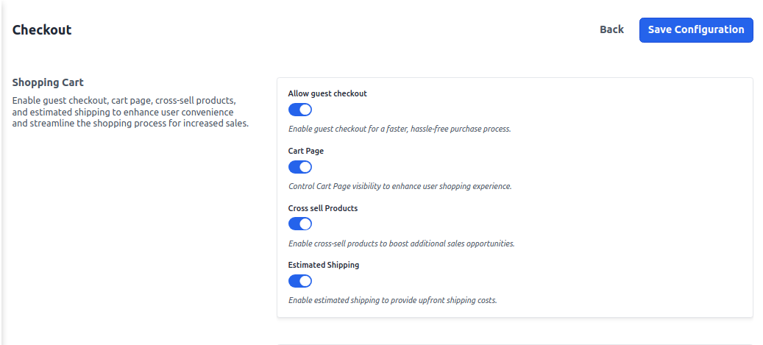Click the Cart Page label text
This screenshot has width=763, height=345.
tap(306, 151)
